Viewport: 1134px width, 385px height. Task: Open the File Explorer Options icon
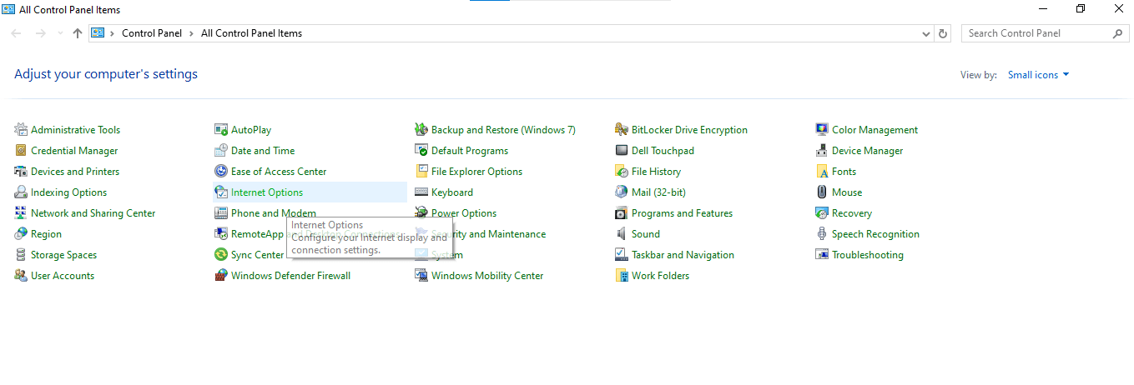pyautogui.click(x=421, y=172)
